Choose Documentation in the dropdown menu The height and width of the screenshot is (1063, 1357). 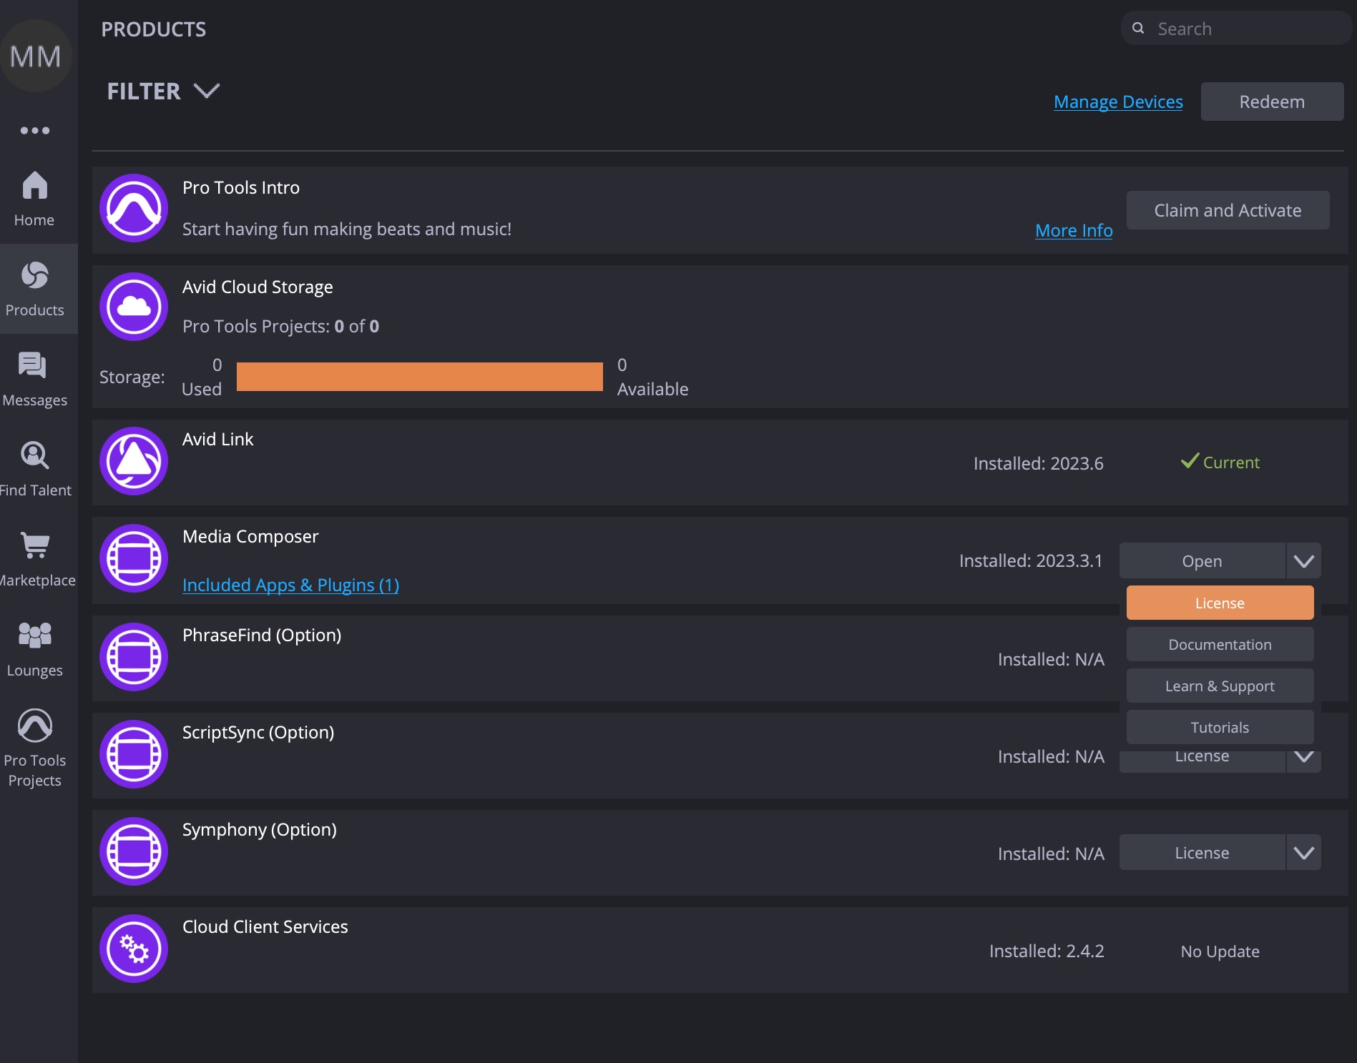click(1220, 644)
